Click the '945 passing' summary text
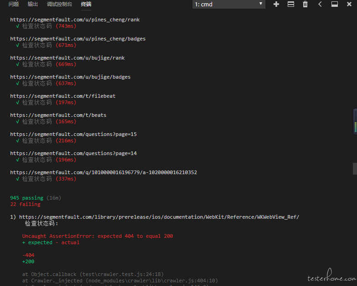357x286 pixels. 26,198
